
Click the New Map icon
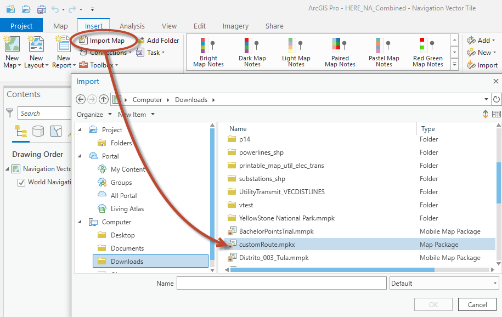click(12, 44)
